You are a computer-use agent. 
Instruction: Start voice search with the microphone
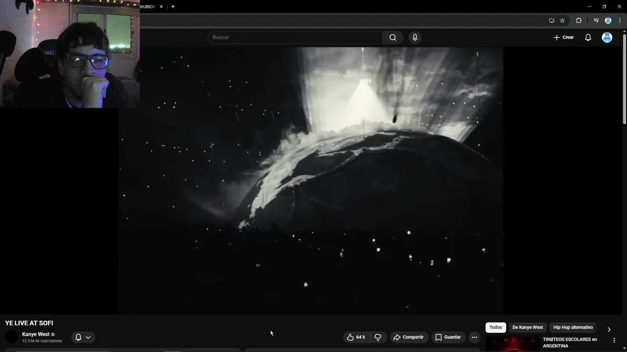point(415,38)
